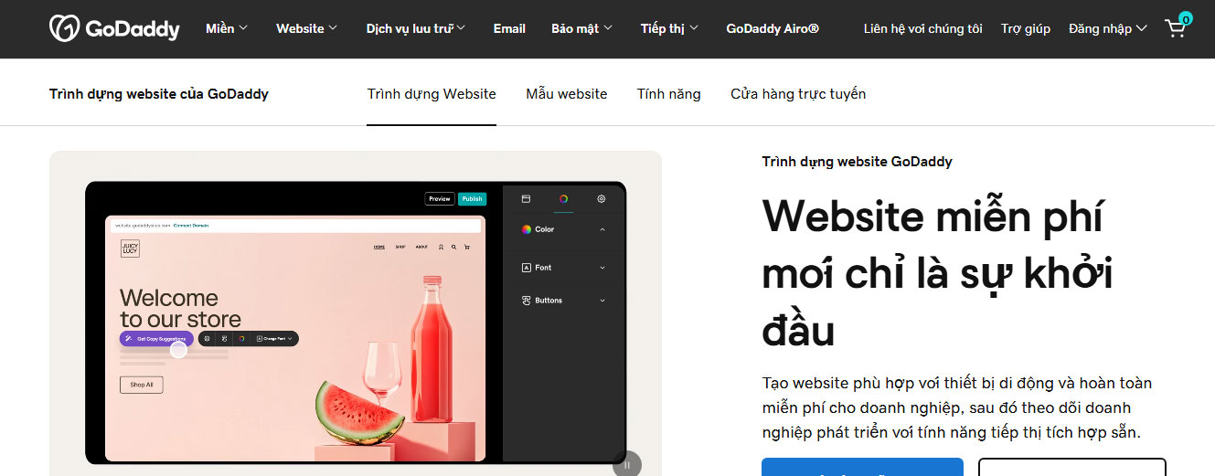Click Preview button in editor mockup
This screenshot has height=476, width=1215.
coord(440,198)
